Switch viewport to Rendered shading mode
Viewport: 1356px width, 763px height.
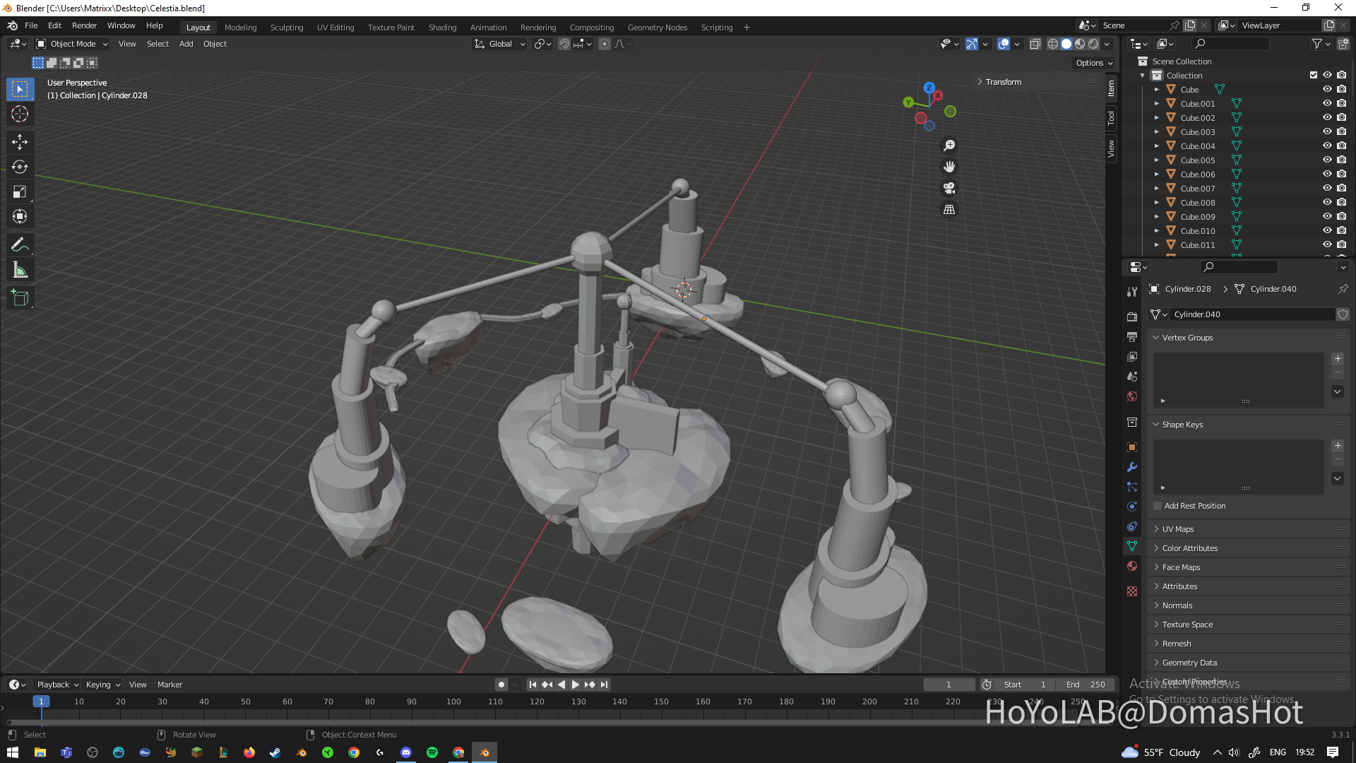pos(1092,43)
